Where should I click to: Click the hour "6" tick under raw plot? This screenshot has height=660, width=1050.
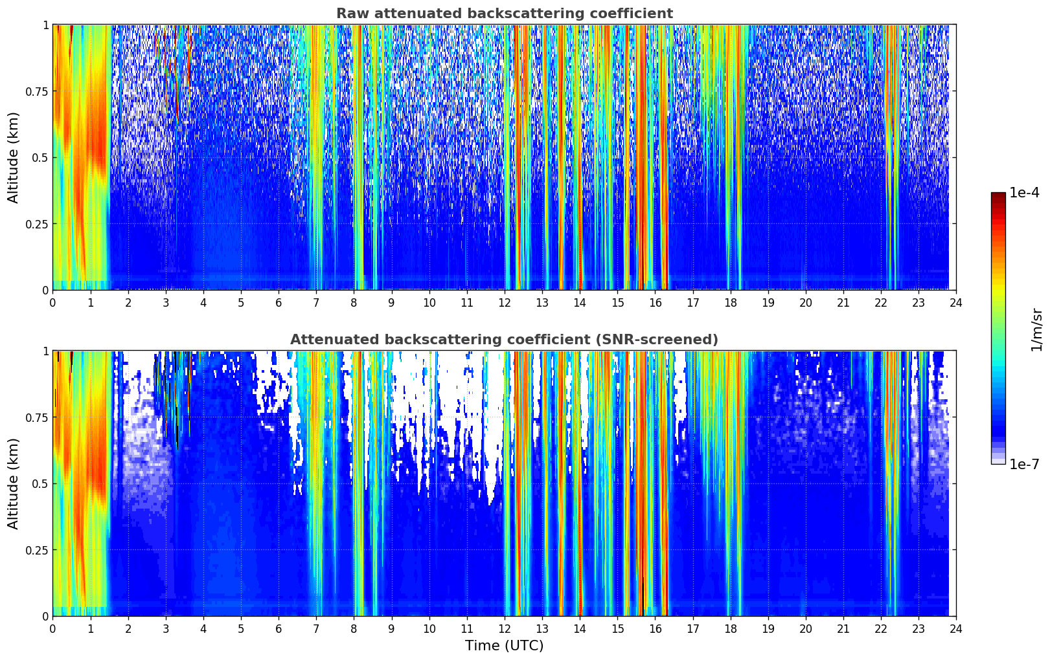pyautogui.click(x=279, y=302)
